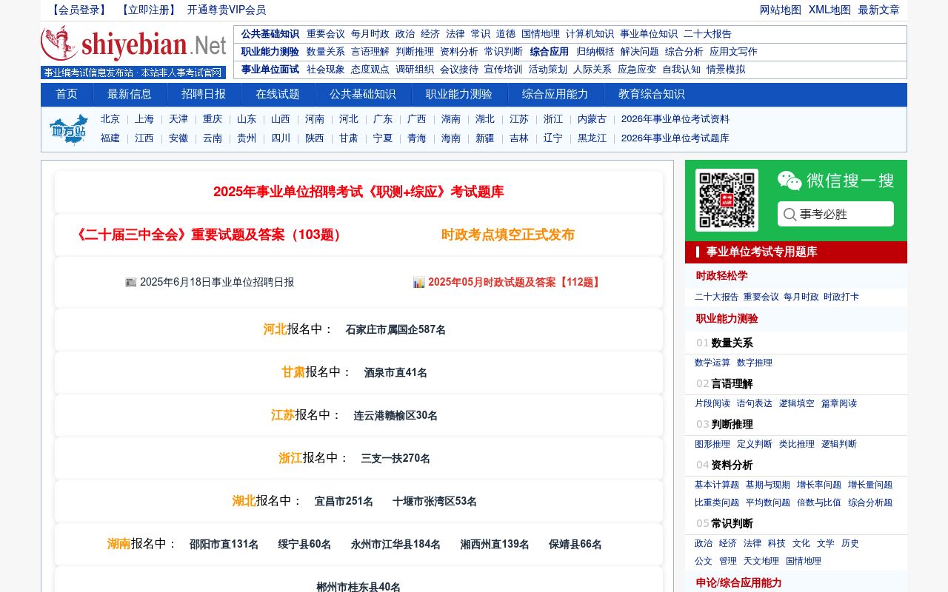Open 社会现象 interview topic
Image resolution: width=948 pixels, height=592 pixels.
coord(326,70)
